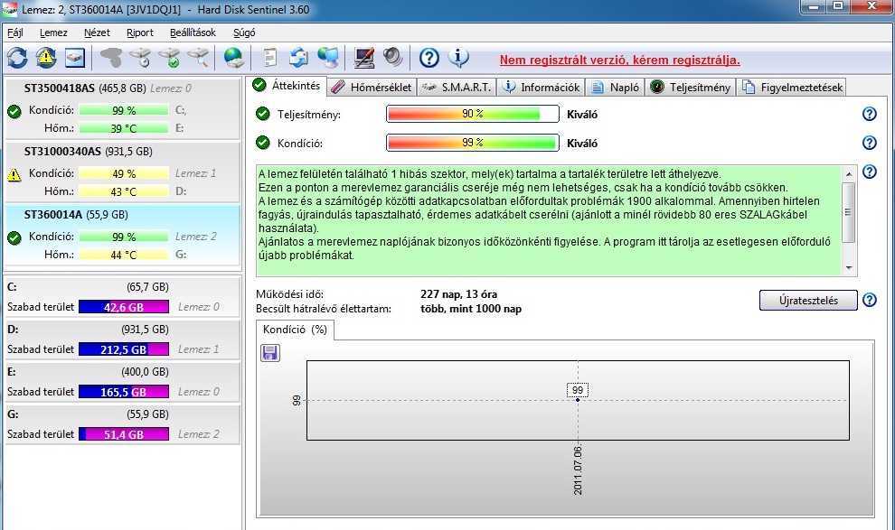Switch to the Figyelmeztetések tab
Viewport: 895px width, 530px height.
click(792, 88)
